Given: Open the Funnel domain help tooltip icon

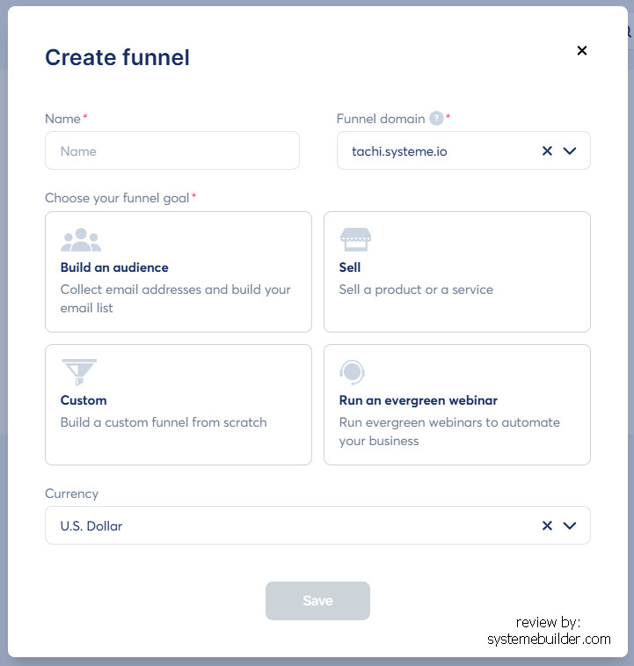Looking at the screenshot, I should pyautogui.click(x=436, y=119).
